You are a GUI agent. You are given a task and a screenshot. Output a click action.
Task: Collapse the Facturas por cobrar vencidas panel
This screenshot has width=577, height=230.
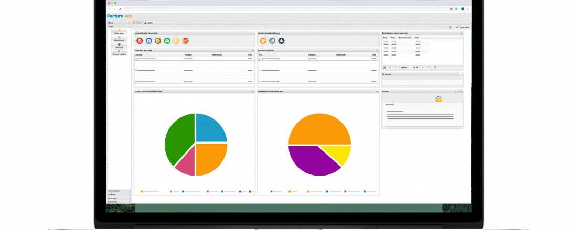click(x=461, y=33)
